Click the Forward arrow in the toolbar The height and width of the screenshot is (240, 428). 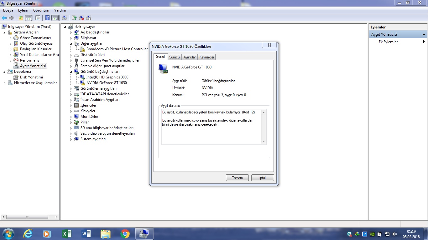[x=11, y=18]
